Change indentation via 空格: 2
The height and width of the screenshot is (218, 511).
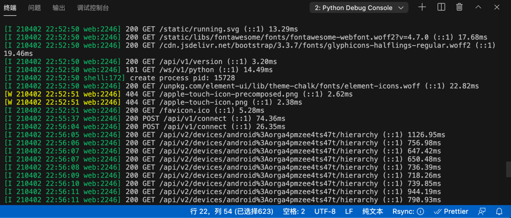click(x=294, y=212)
